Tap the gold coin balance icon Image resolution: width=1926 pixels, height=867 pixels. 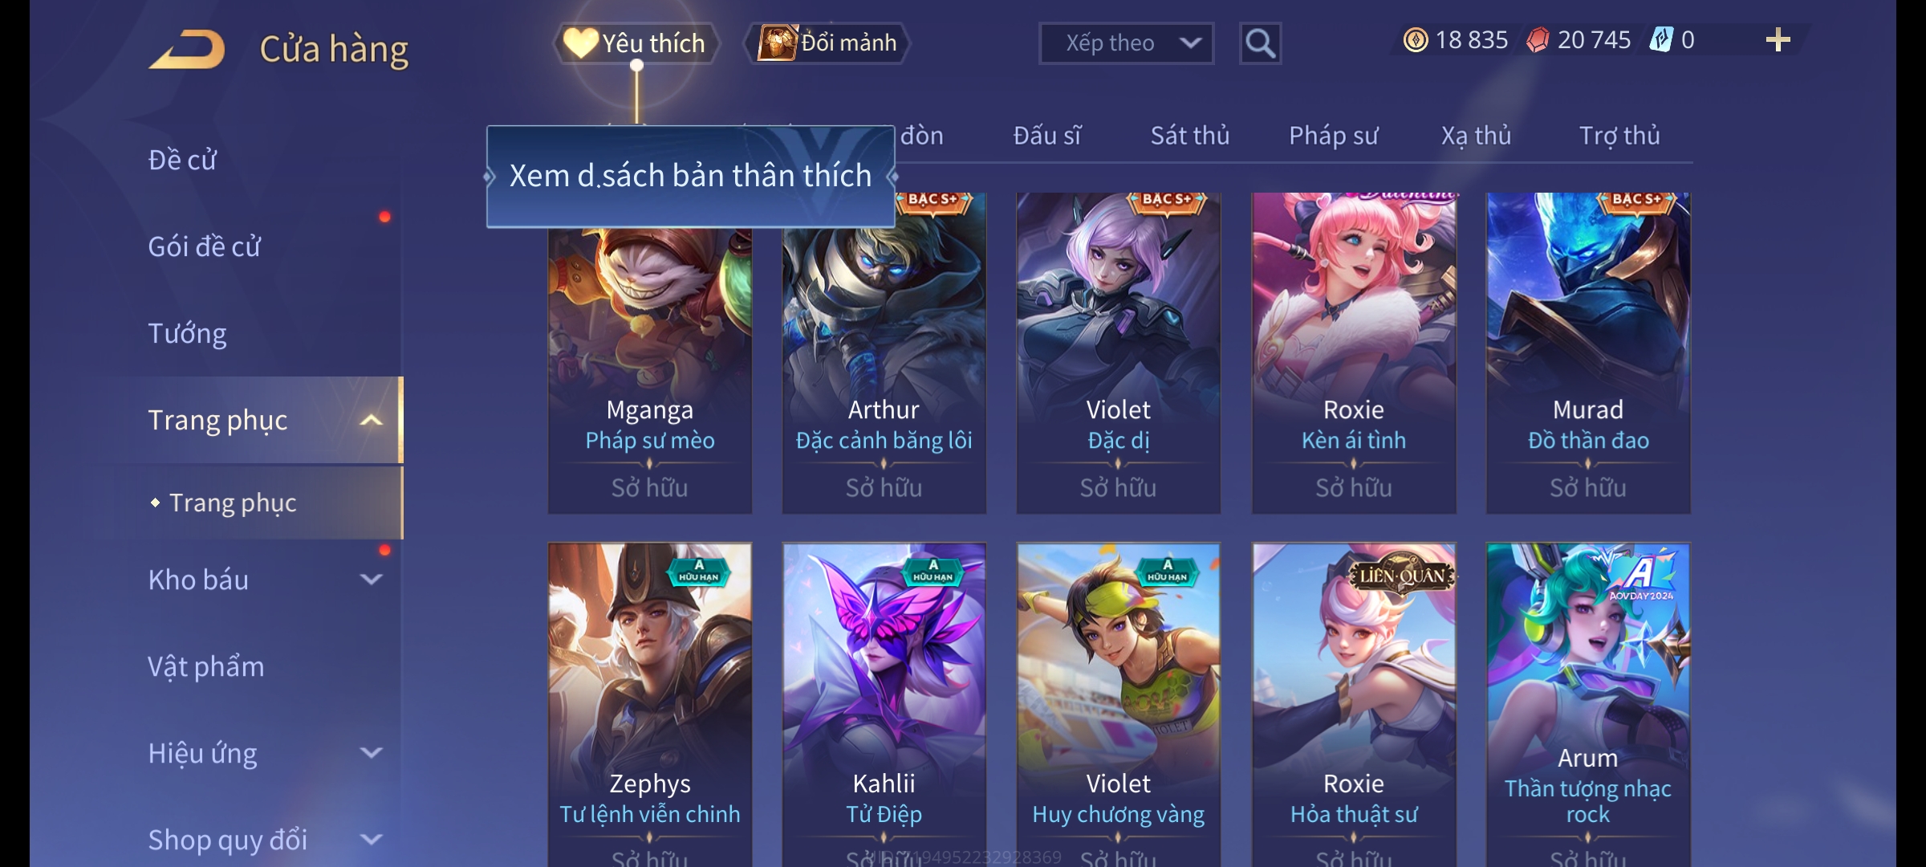click(x=1416, y=40)
